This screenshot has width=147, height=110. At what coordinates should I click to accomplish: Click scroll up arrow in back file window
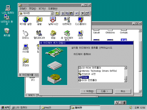coord(140,31)
